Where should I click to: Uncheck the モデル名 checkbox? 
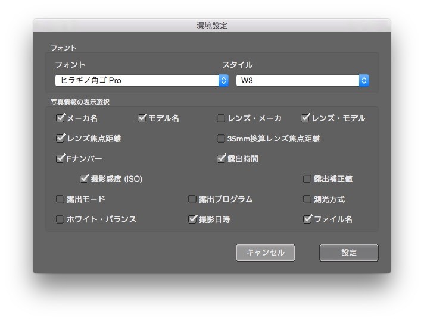(142, 118)
